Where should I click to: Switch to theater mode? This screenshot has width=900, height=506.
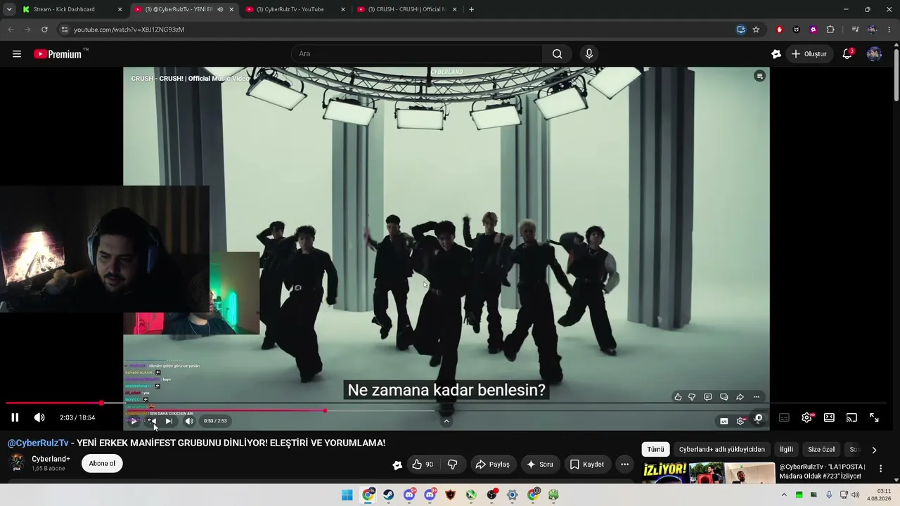(x=829, y=417)
